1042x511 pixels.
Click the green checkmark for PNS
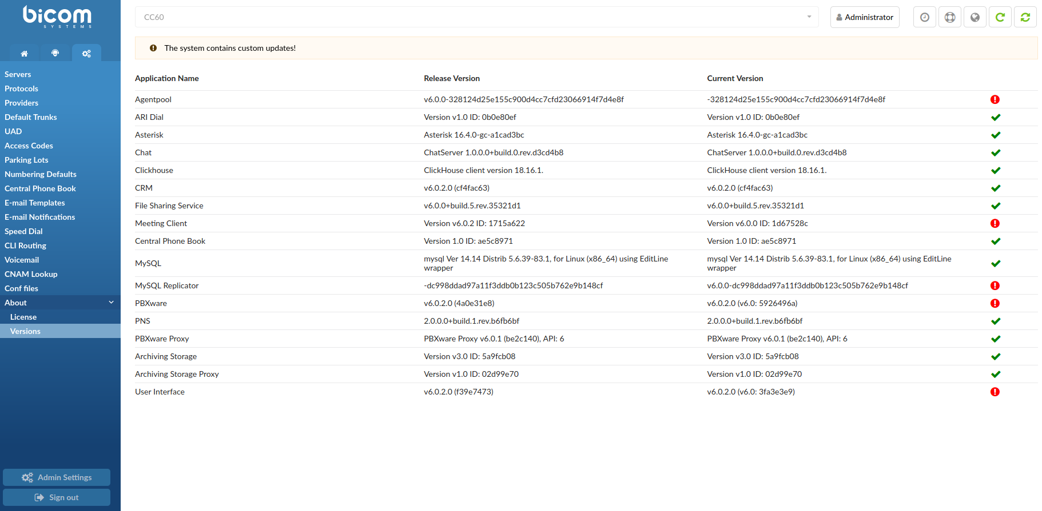996,321
